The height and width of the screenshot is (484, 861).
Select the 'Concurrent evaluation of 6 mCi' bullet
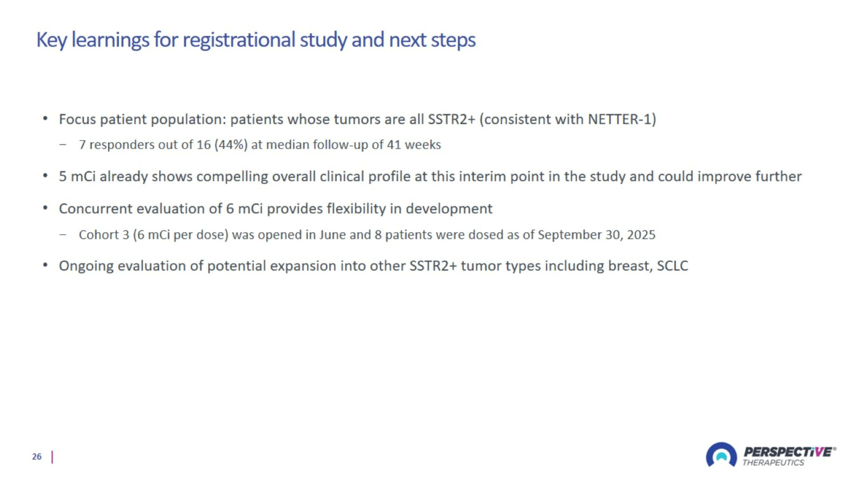coord(276,209)
